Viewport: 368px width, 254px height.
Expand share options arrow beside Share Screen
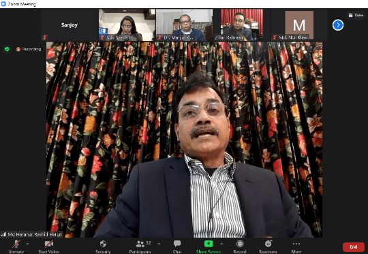(221, 244)
